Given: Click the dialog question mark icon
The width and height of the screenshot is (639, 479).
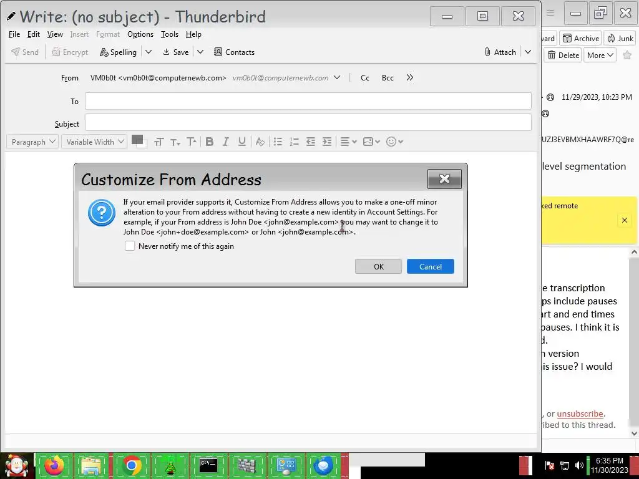Looking at the screenshot, I should (102, 212).
